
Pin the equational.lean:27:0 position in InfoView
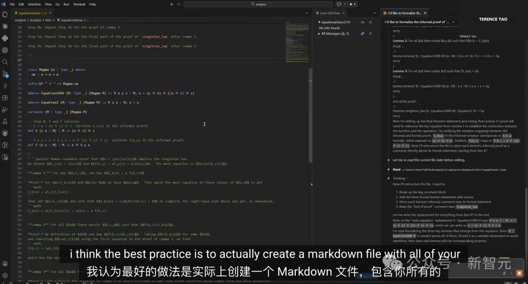362,22
